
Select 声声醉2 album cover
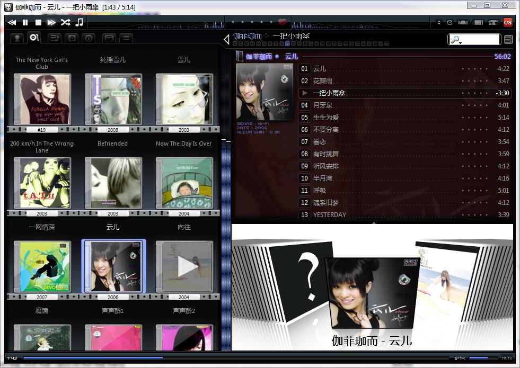[184, 337]
